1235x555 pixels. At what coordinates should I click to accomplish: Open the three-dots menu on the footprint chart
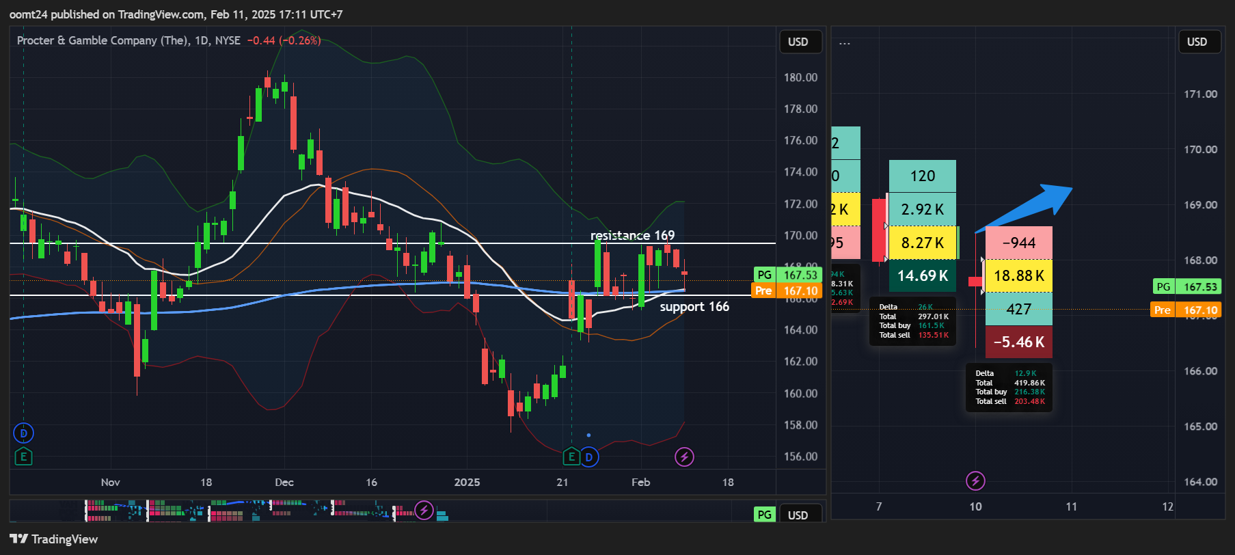click(845, 43)
